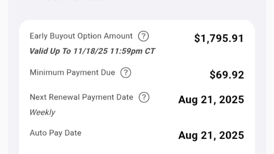Tap the Minimum Payment Due help icon
Screen dimensions: 274x154
pyautogui.click(x=126, y=73)
